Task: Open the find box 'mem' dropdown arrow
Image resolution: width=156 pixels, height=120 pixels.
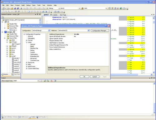Action: tap(106, 8)
